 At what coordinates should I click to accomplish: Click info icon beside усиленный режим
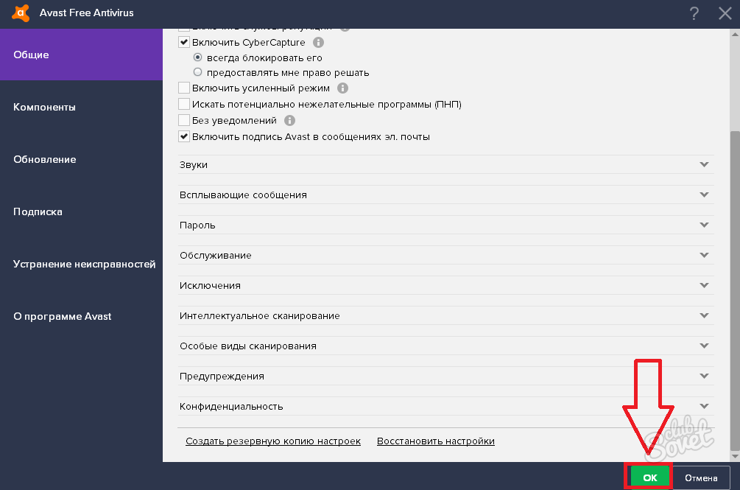[342, 88]
